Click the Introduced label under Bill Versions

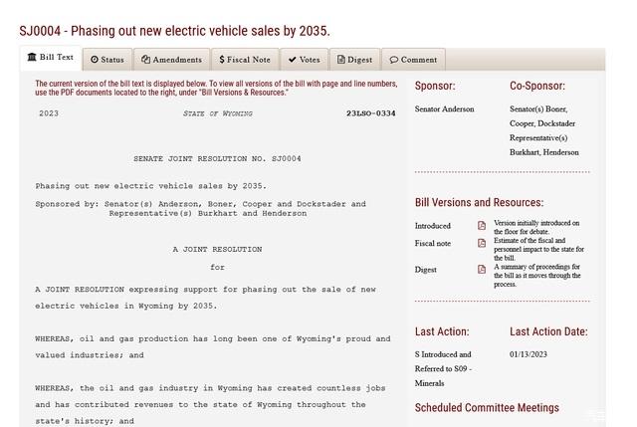coord(433,226)
